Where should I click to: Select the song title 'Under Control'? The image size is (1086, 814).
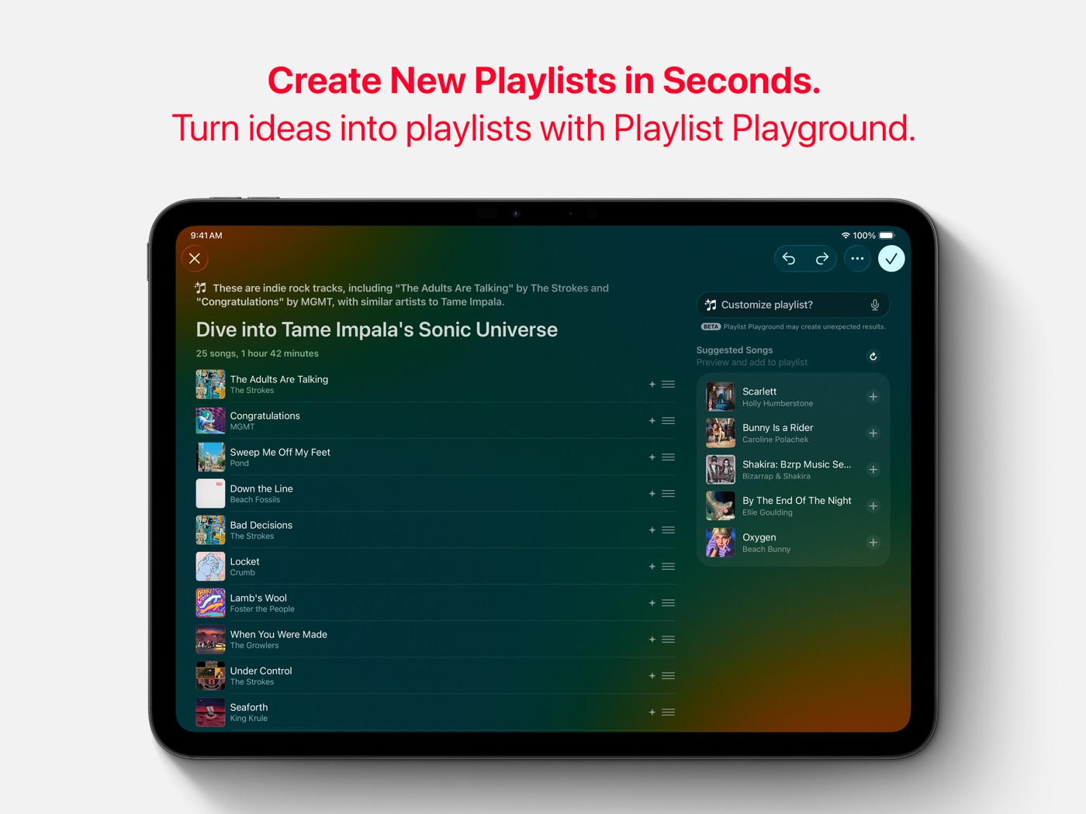261,671
